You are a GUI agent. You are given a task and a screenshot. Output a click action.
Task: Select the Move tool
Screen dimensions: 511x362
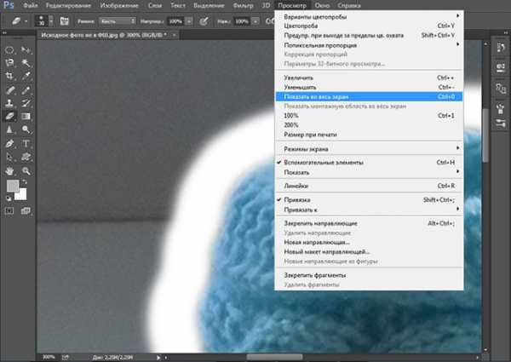pyautogui.click(x=26, y=50)
